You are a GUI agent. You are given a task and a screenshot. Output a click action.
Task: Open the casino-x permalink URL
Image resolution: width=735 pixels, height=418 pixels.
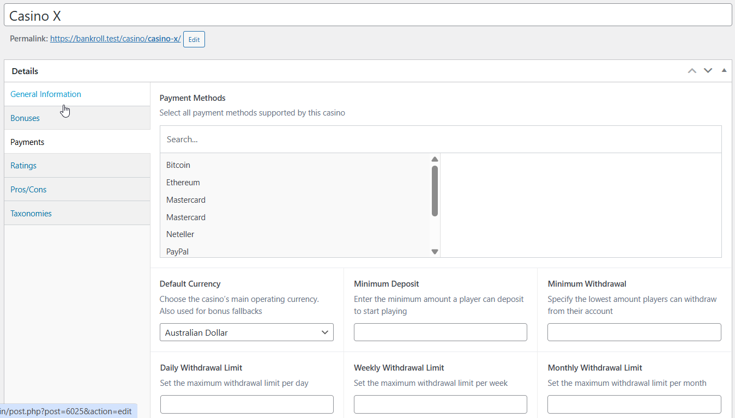[x=115, y=39]
